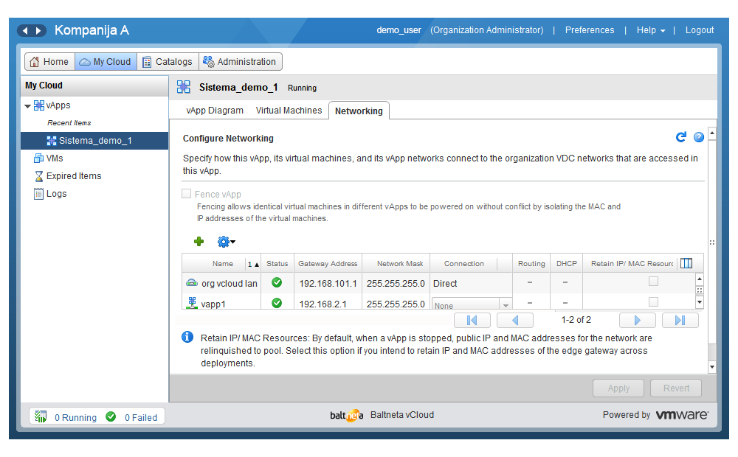Open the gear actions menu above table
738x457 pixels.
[x=225, y=241]
